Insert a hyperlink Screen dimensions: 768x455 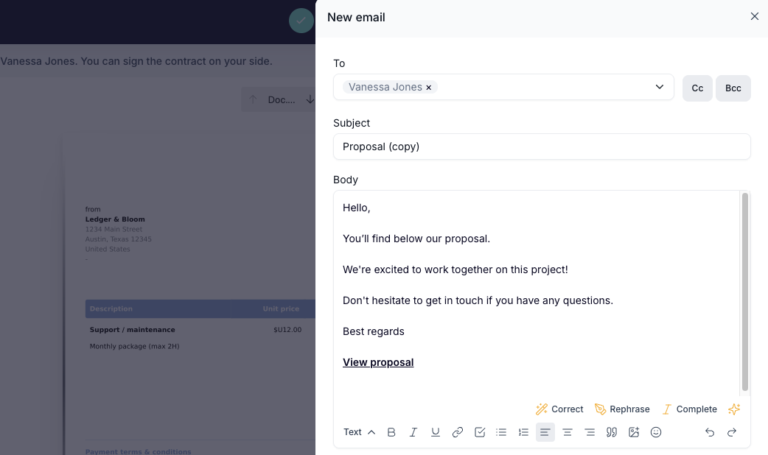pyautogui.click(x=458, y=432)
